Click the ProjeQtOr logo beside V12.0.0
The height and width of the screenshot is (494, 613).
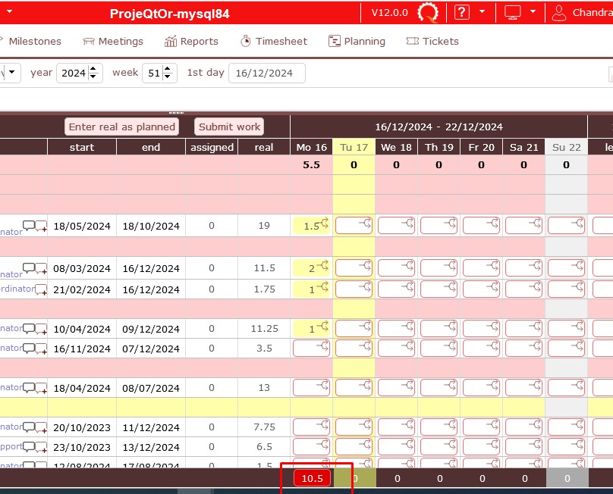tap(428, 13)
